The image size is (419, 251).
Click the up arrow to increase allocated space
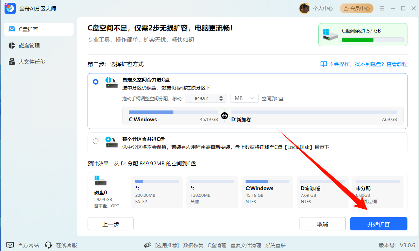[x=221, y=96]
